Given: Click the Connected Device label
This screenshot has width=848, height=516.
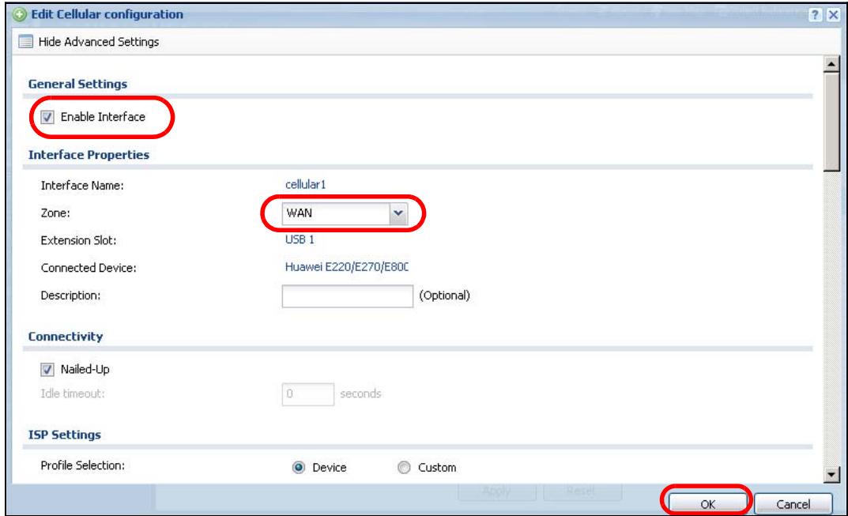Looking at the screenshot, I should point(89,268).
